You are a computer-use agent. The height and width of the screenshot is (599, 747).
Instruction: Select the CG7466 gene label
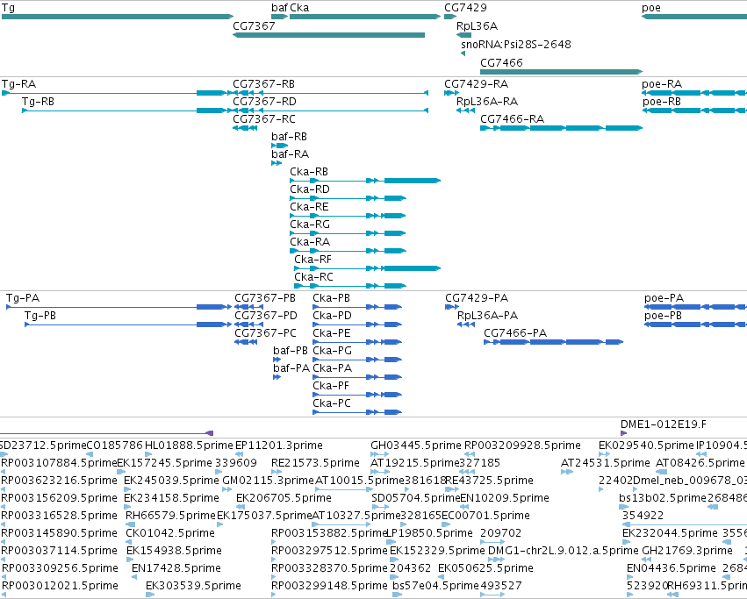coord(501,62)
